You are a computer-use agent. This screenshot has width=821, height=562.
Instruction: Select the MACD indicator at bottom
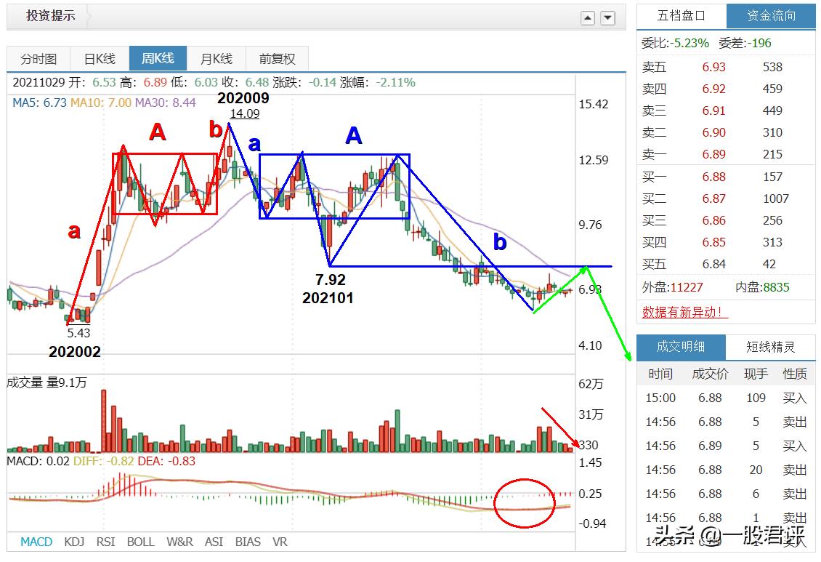point(36,542)
